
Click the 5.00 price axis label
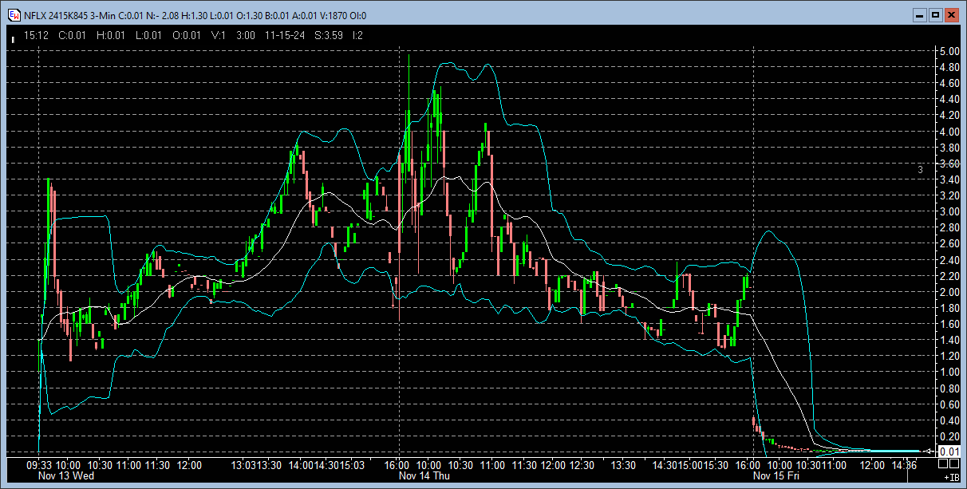click(949, 51)
